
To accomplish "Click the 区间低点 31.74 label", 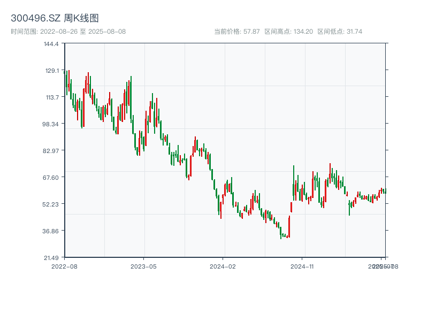I will (x=340, y=32).
